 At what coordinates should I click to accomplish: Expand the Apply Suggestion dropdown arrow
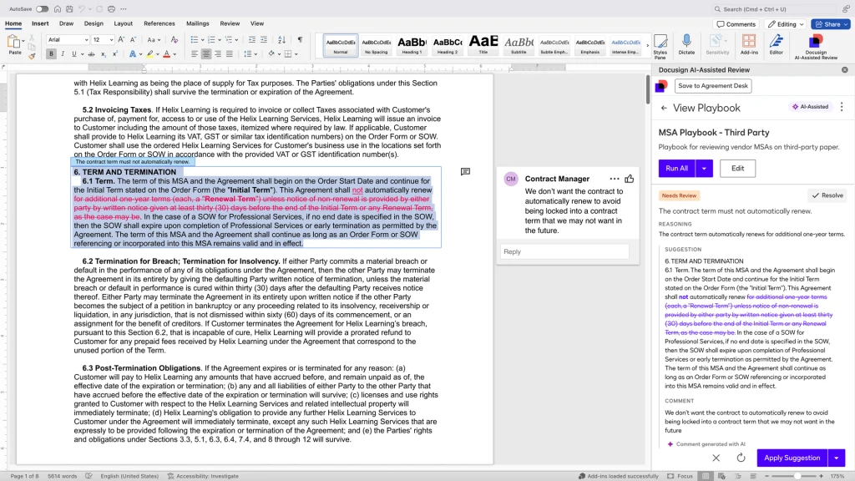tap(836, 458)
